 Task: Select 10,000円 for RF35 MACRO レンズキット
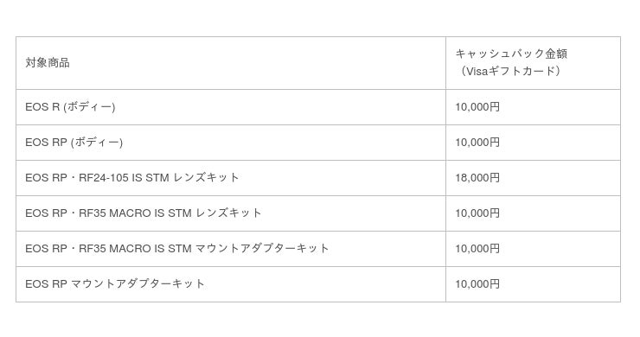pyautogui.click(x=477, y=213)
